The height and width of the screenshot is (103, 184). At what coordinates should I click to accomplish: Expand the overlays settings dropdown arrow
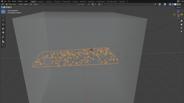167,4
